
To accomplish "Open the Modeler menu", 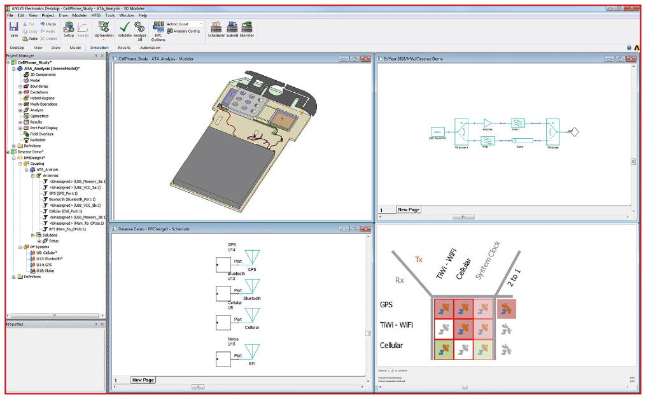I will [x=80, y=15].
